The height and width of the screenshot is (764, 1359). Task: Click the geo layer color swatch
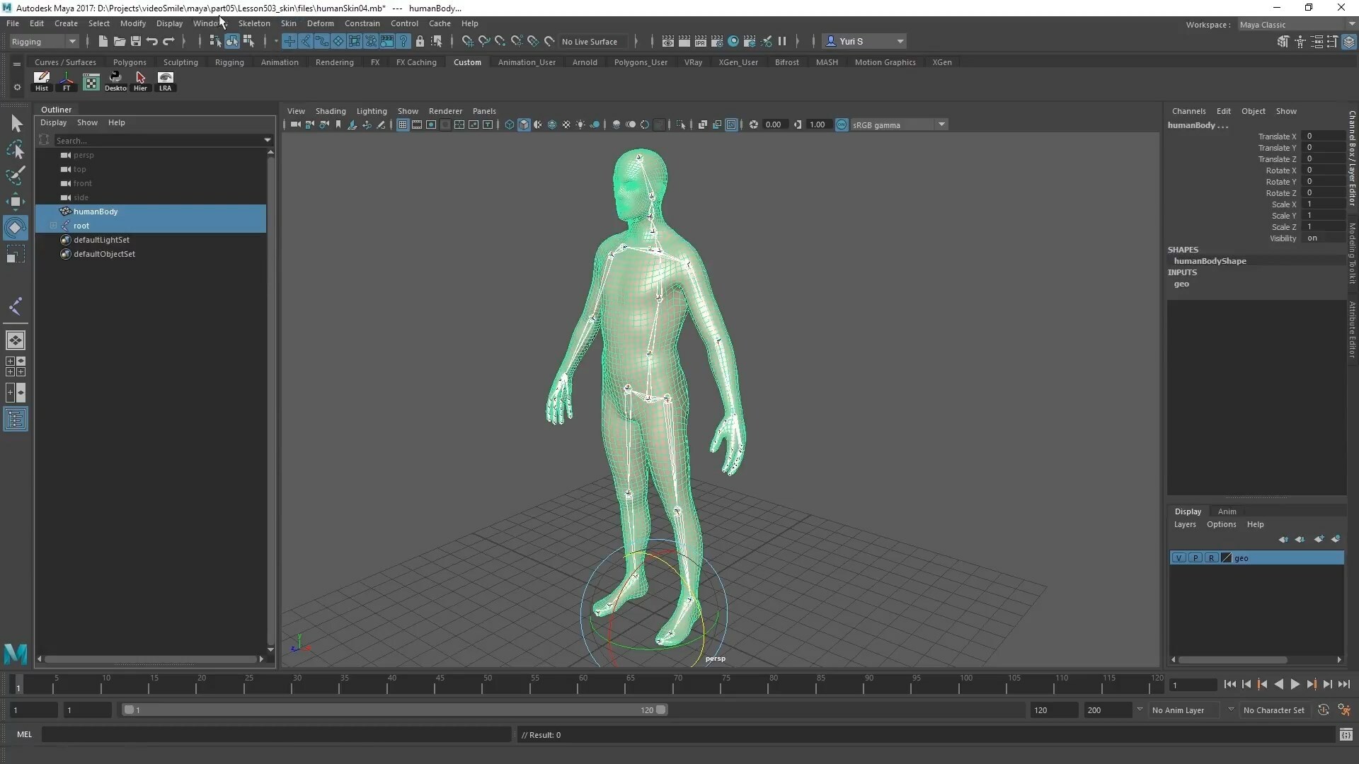pyautogui.click(x=1227, y=558)
